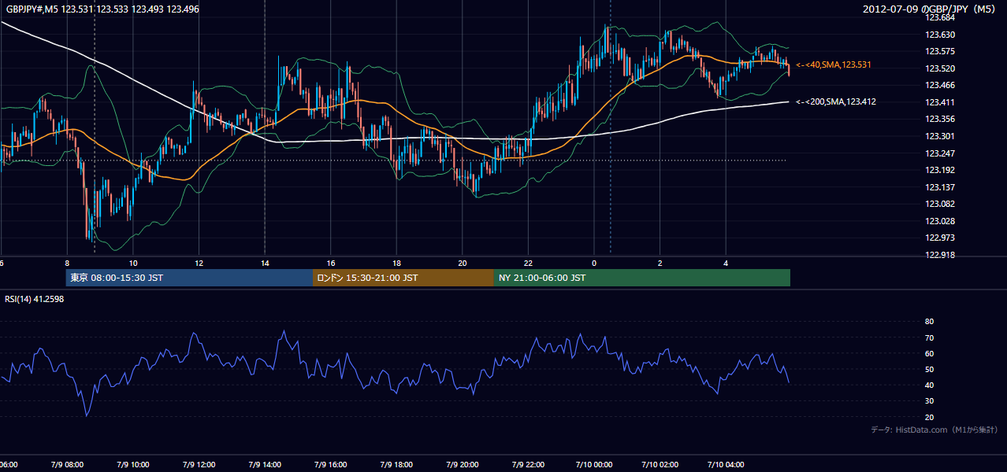Image resolution: width=1007 pixels, height=472 pixels.
Task: Click RSI level 20 on axis
Action: [930, 417]
